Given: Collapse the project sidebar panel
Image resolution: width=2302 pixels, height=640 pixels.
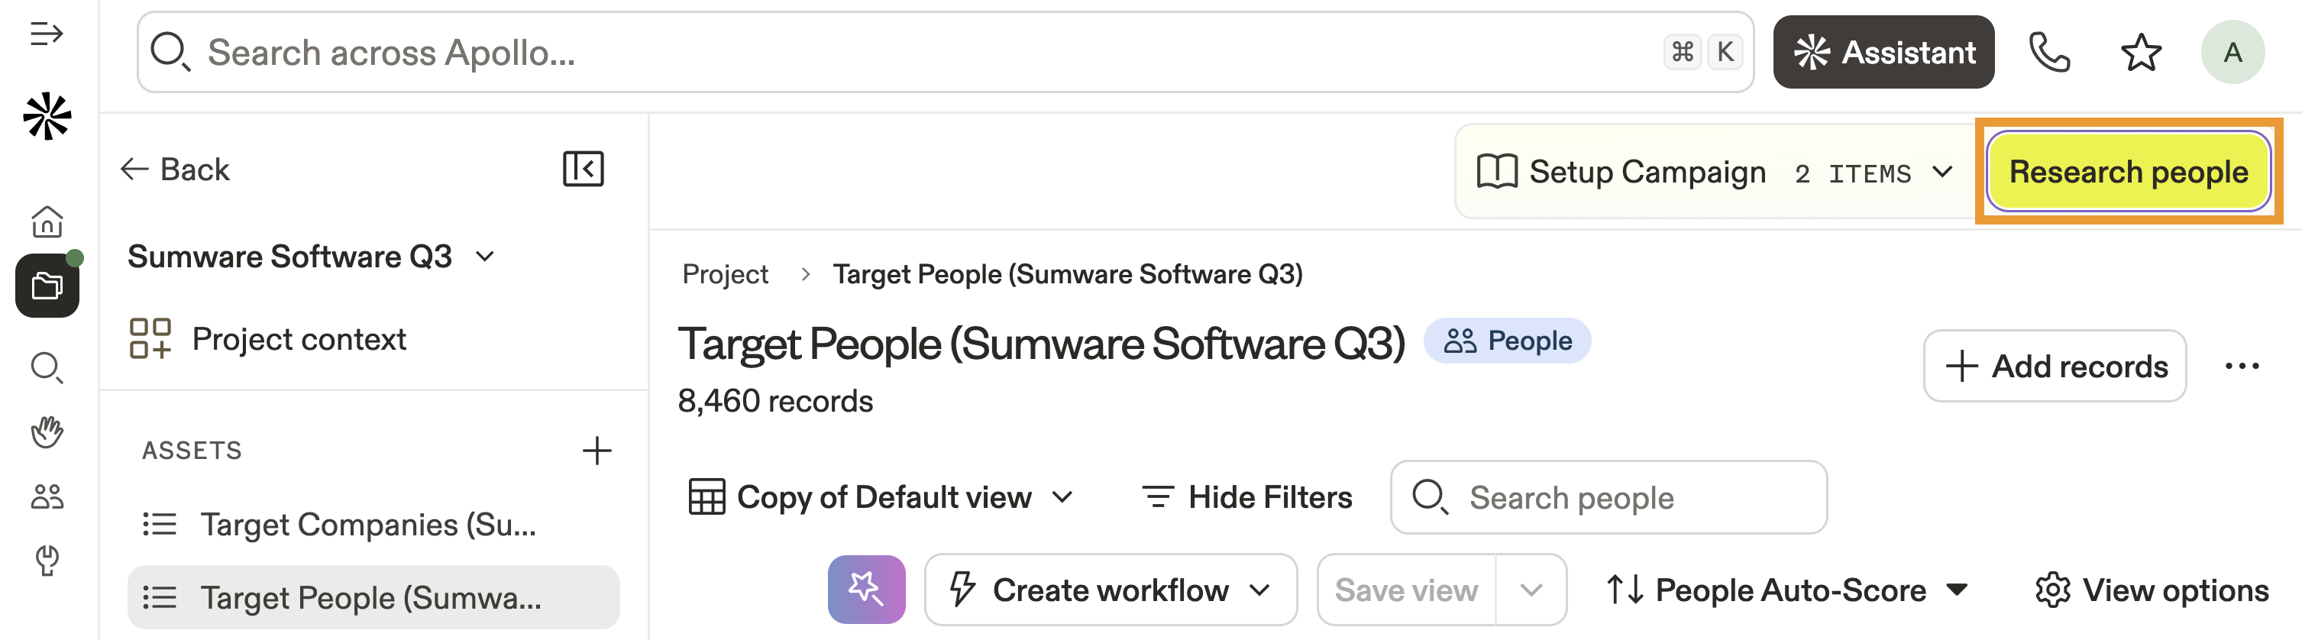Looking at the screenshot, I should point(583,169).
